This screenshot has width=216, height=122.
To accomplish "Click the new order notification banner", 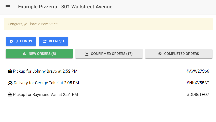I will tap(109, 24).
